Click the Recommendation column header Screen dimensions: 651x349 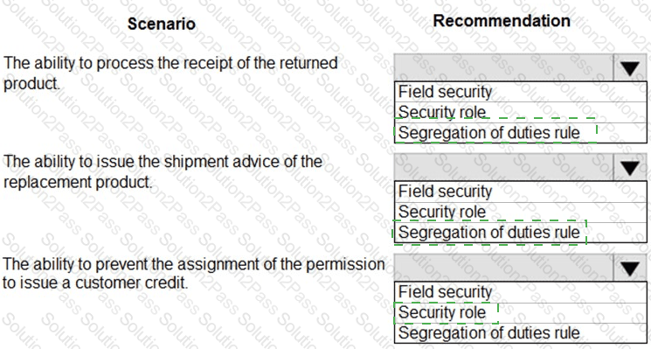coord(502,21)
